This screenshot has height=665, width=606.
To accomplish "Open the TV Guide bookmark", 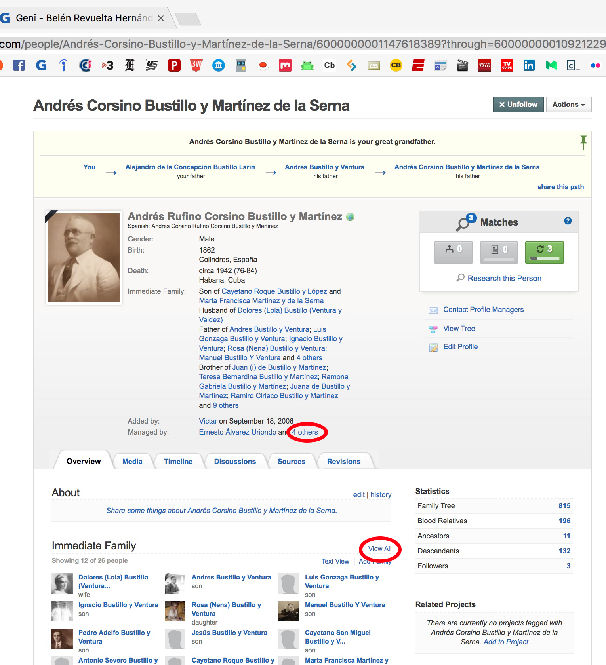I will (507, 65).
